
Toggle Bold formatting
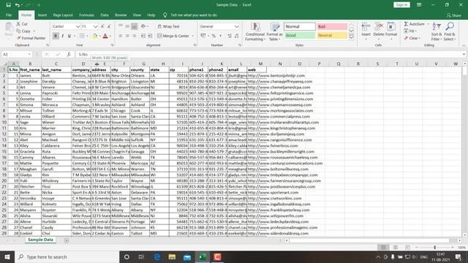tap(56, 36)
